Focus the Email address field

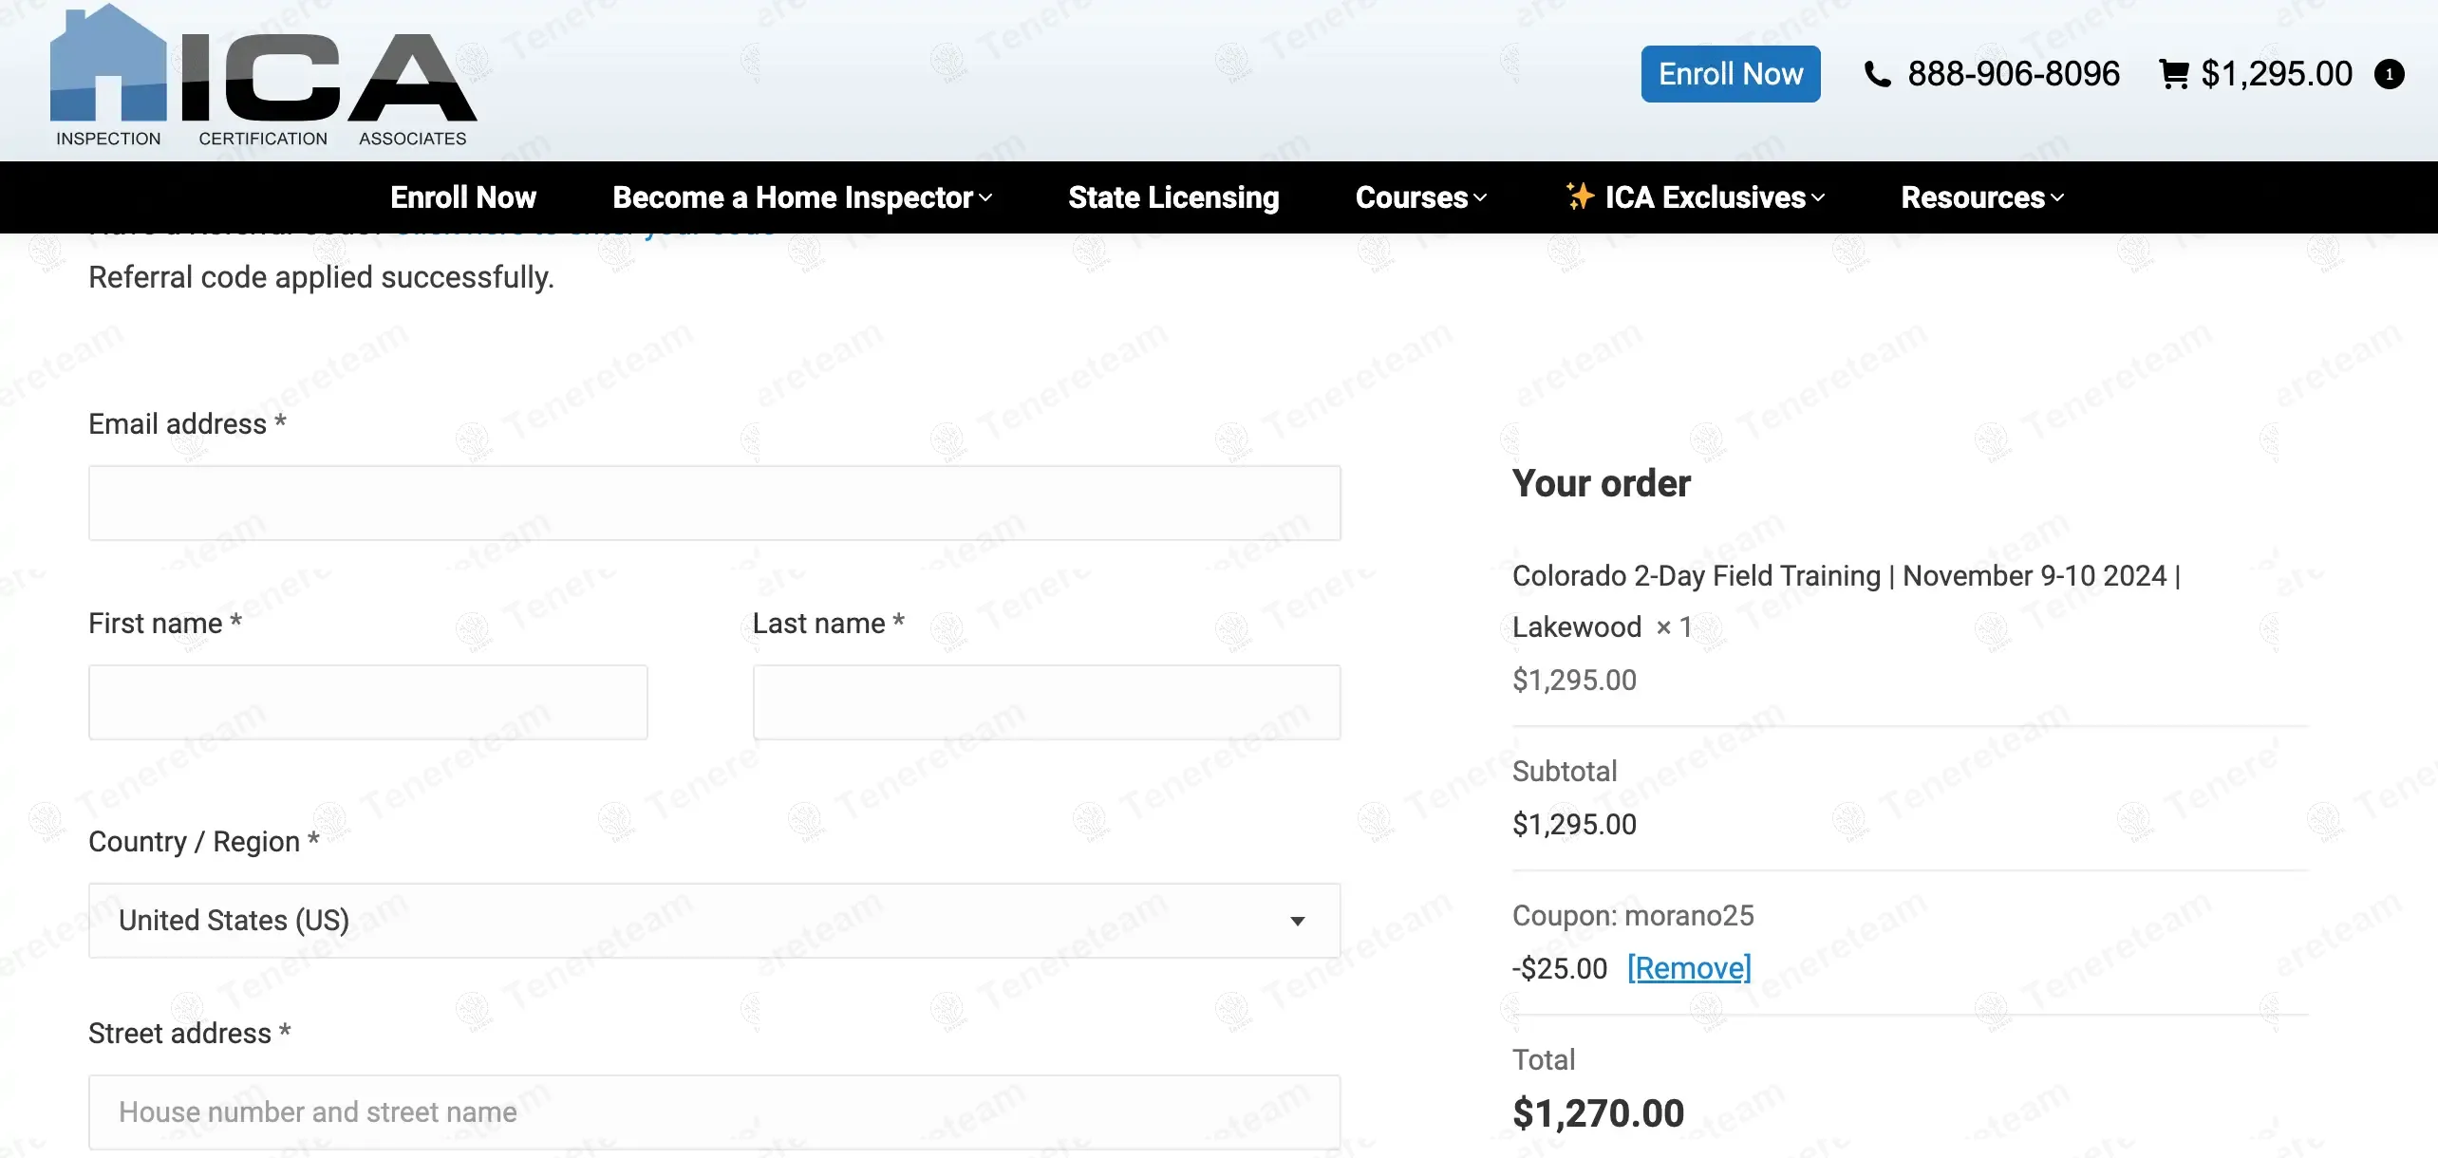(x=714, y=503)
